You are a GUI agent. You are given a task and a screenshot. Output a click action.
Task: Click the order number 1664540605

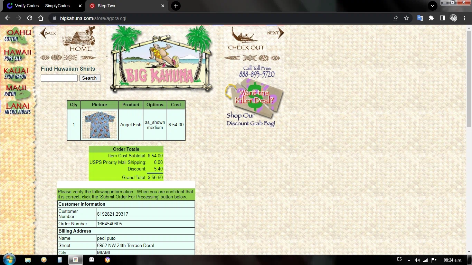click(x=110, y=224)
